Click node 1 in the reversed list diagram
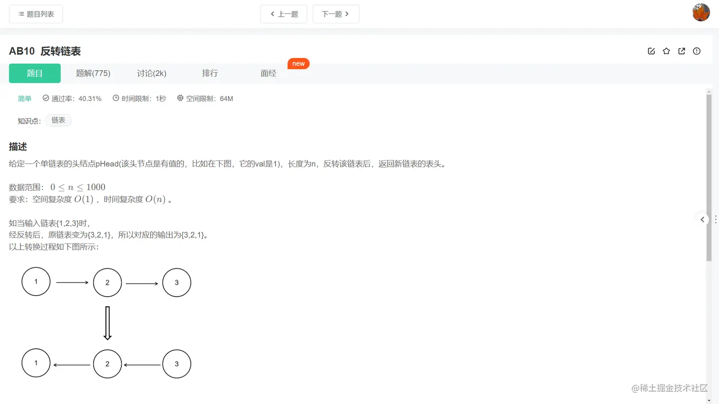This screenshot has height=404, width=719. (x=36, y=363)
